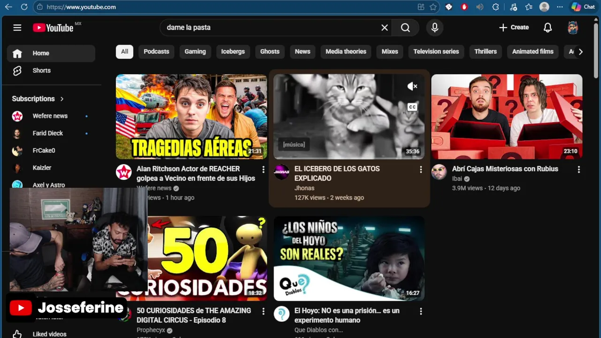The image size is (601, 338).
Task: Open the browser three-dot settings menu
Action: (560, 7)
